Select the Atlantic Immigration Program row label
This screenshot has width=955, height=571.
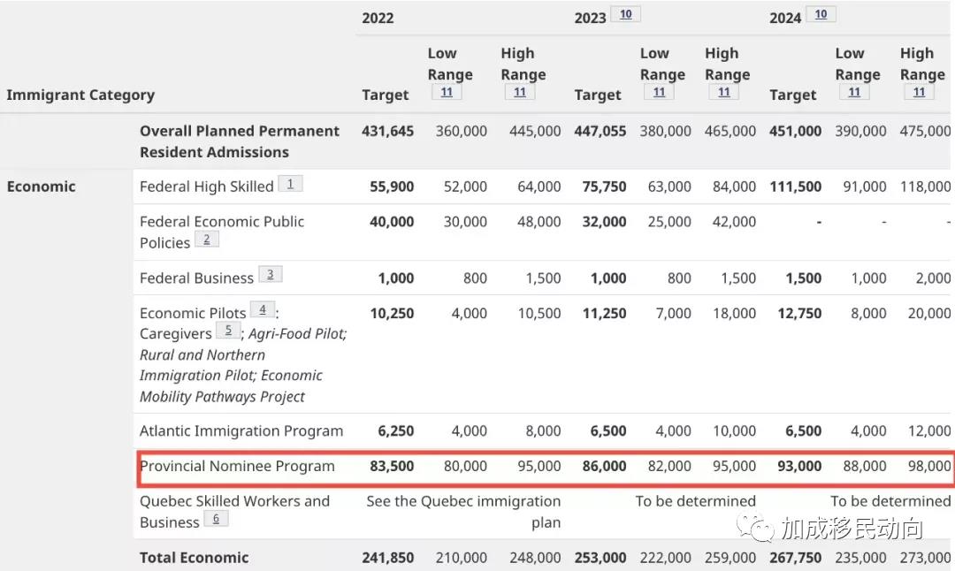point(241,431)
